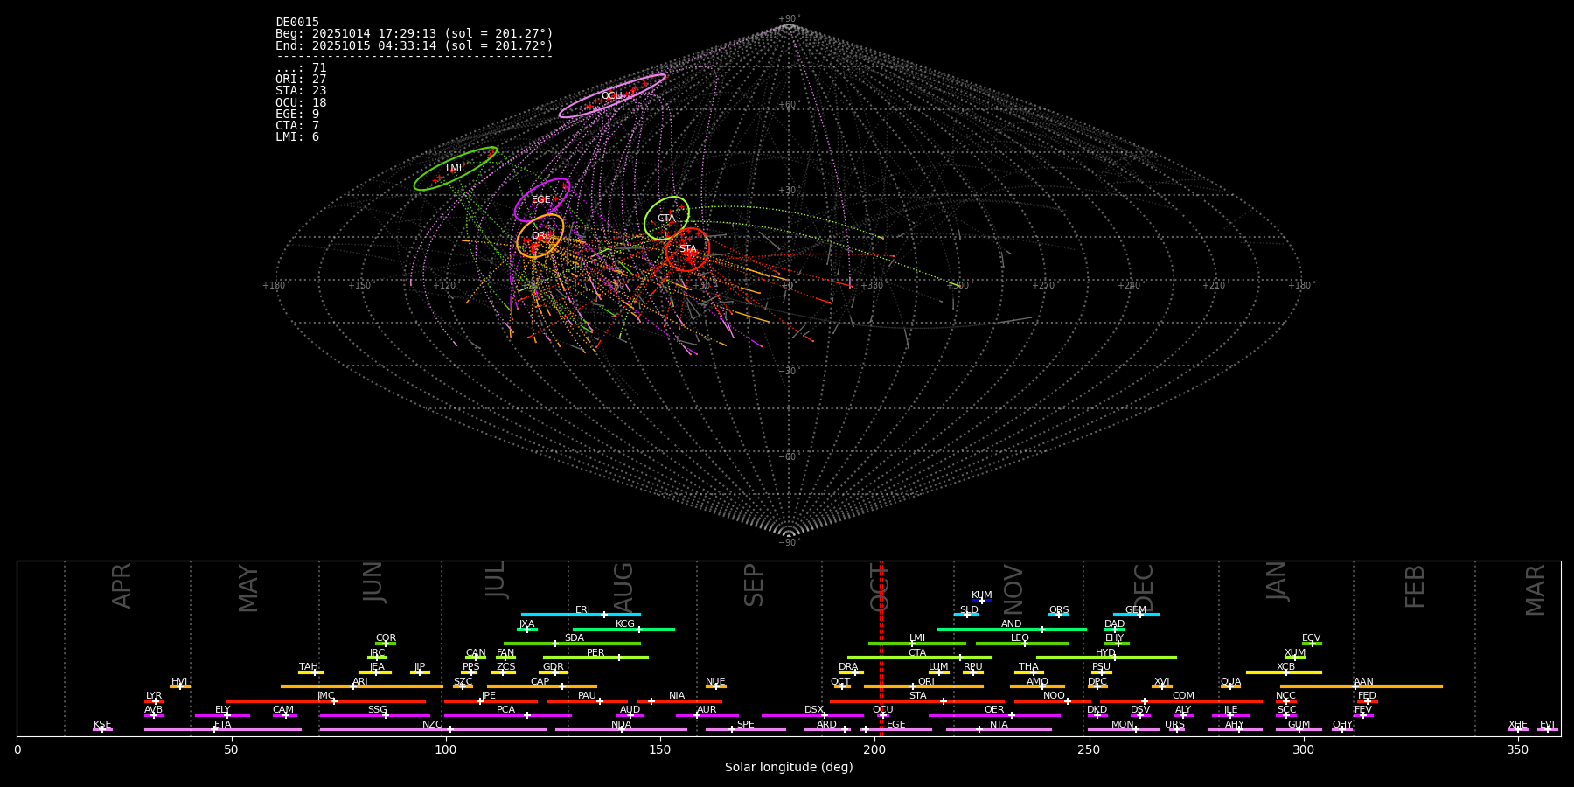Click the QUA shower bar in the timeline
1574x787 pixels.
(1230, 686)
